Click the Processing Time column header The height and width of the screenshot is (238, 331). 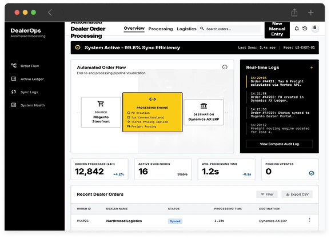tap(228, 209)
